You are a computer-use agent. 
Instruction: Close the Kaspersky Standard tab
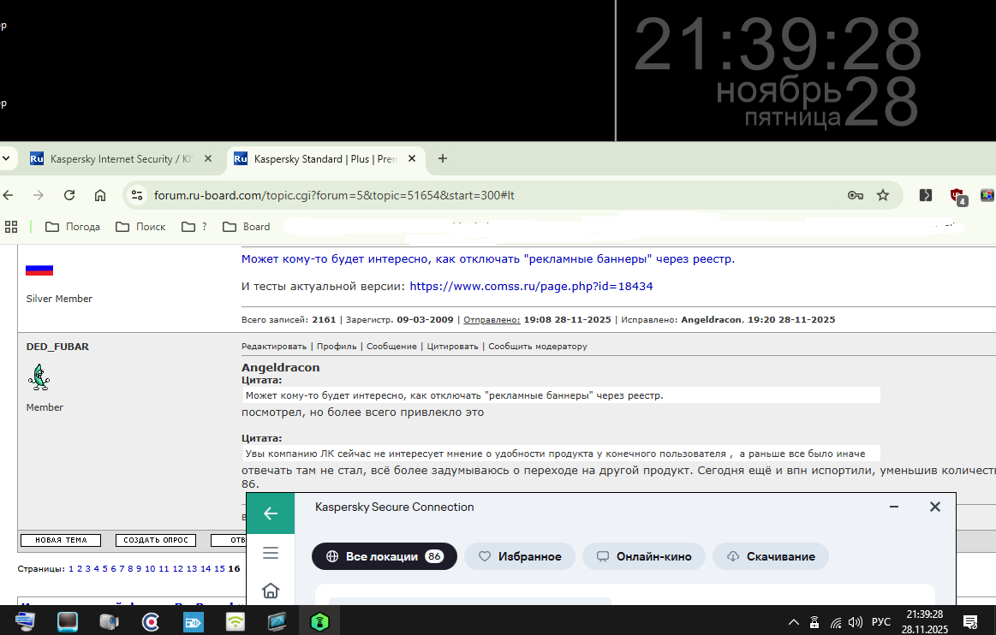click(412, 159)
